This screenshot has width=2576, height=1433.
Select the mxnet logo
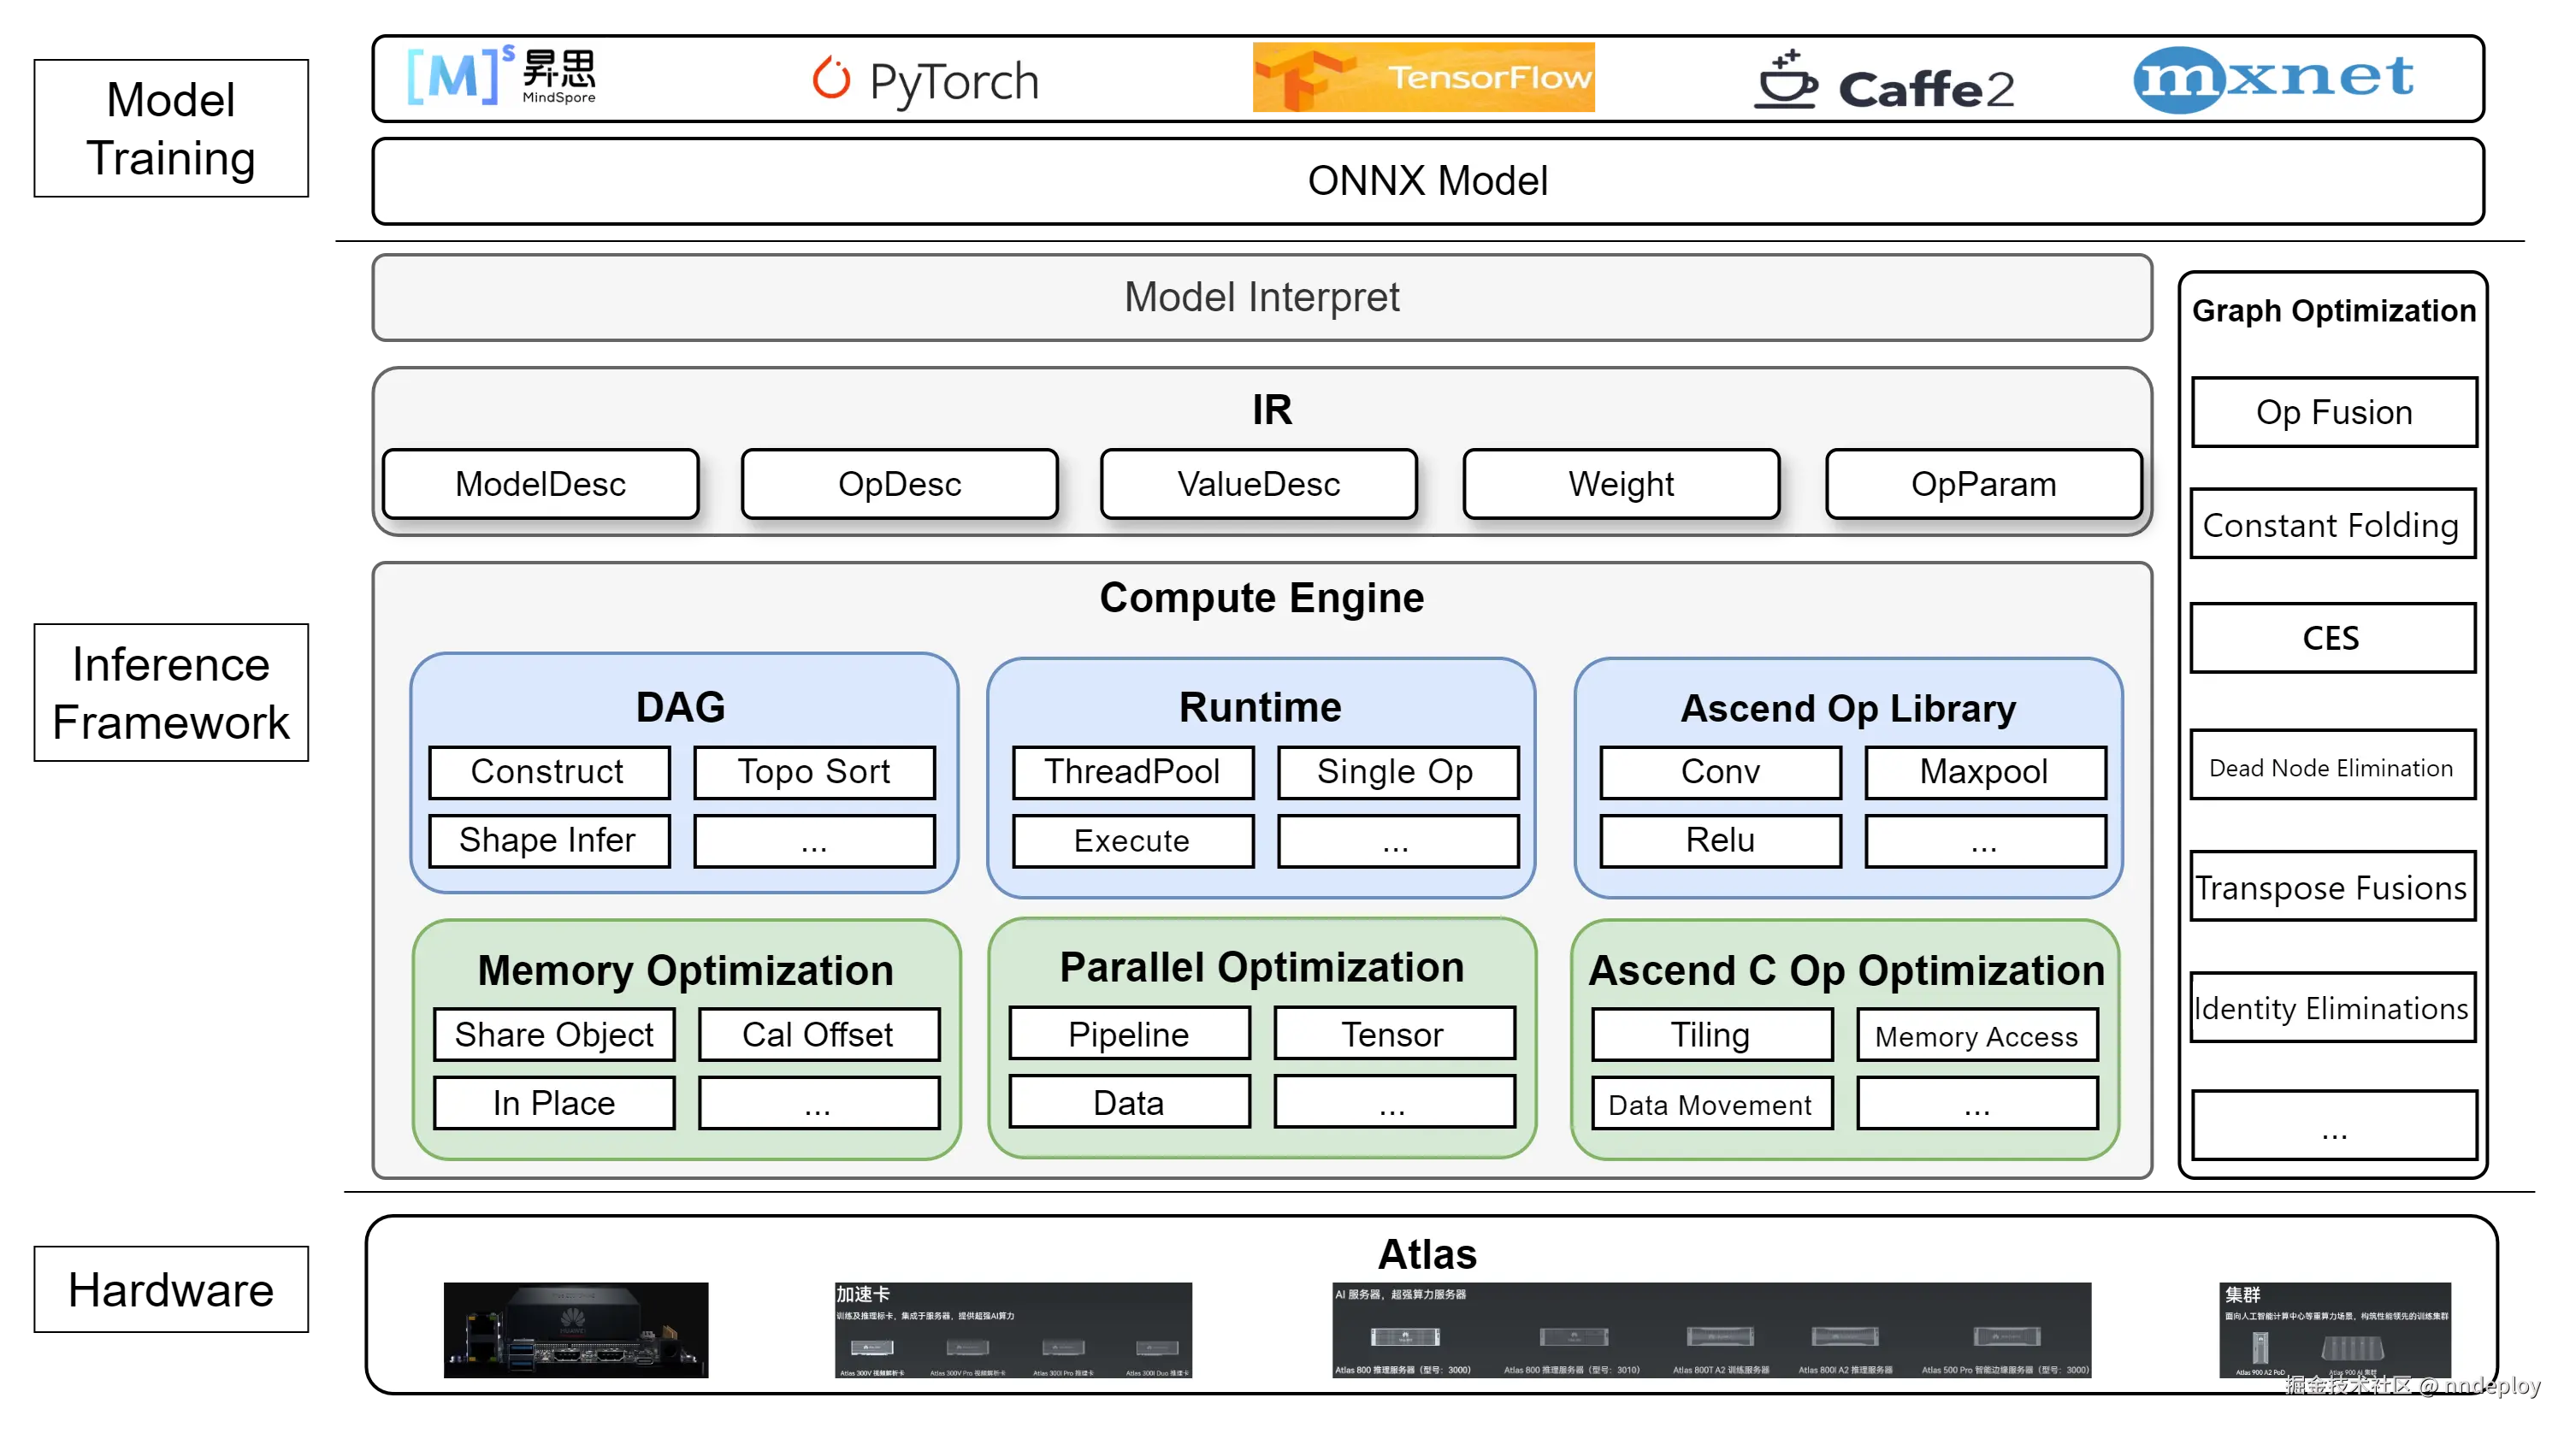coord(2273,78)
